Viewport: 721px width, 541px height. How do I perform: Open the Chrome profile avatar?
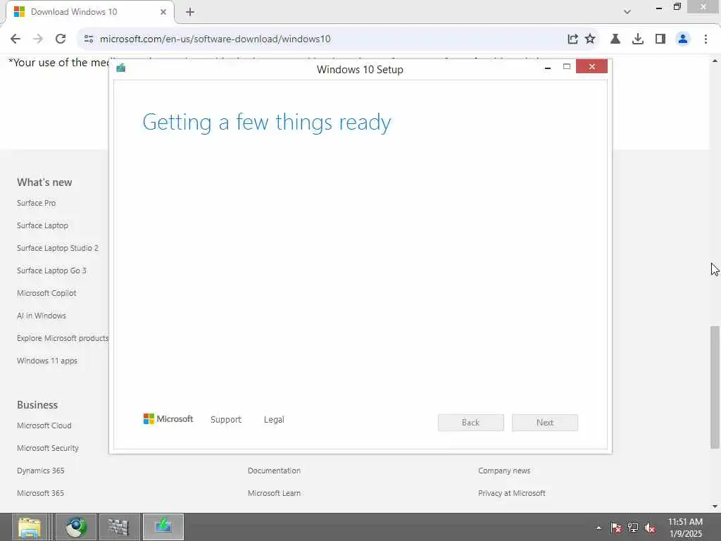coord(683,39)
